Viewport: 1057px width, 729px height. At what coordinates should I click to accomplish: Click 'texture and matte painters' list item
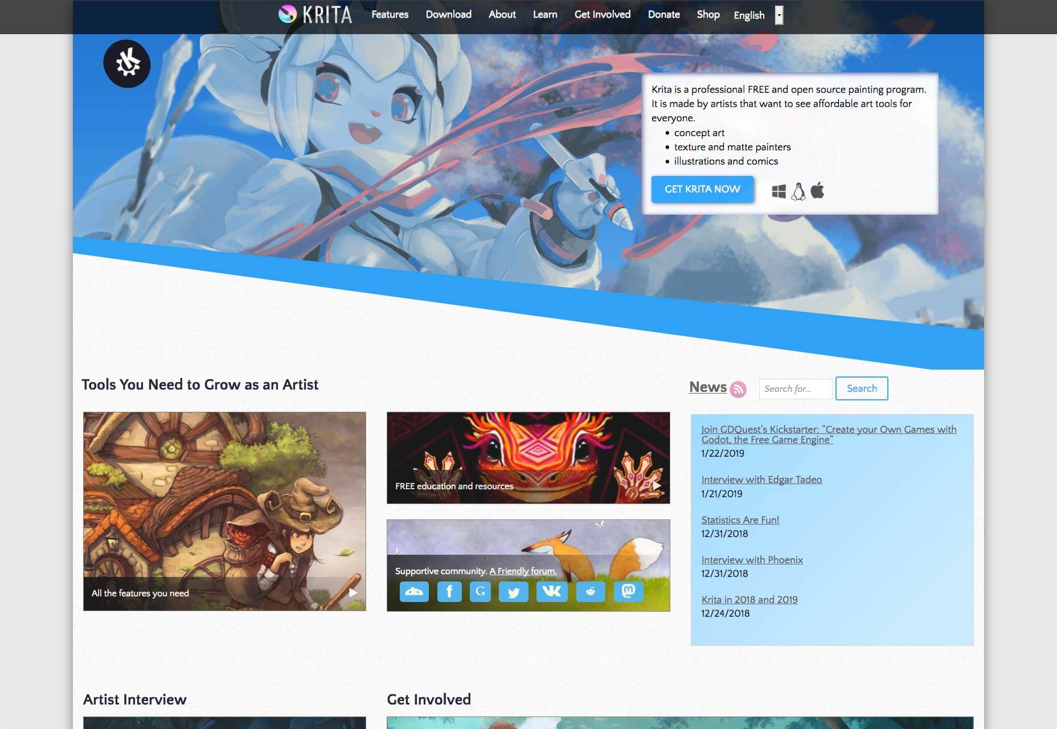coord(732,147)
